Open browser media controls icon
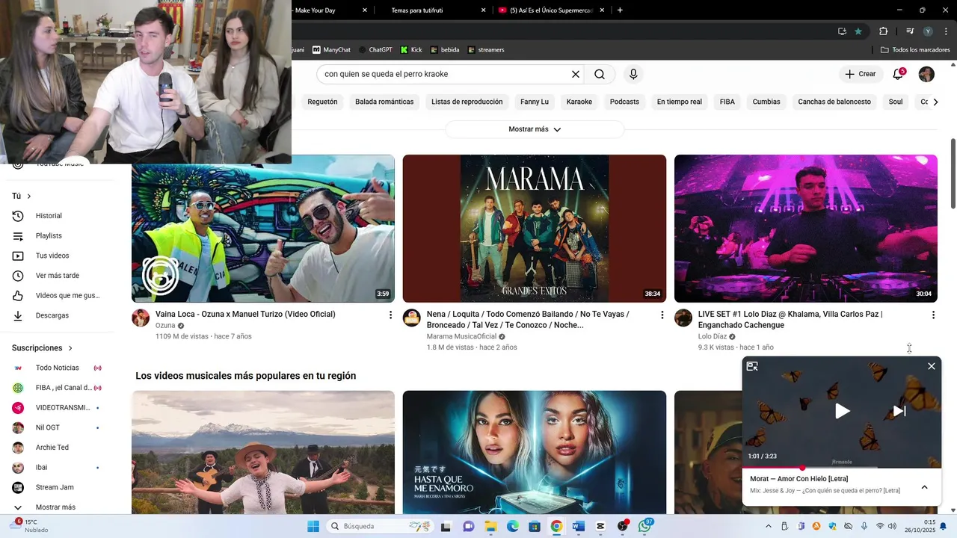The width and height of the screenshot is (957, 538). click(x=910, y=31)
